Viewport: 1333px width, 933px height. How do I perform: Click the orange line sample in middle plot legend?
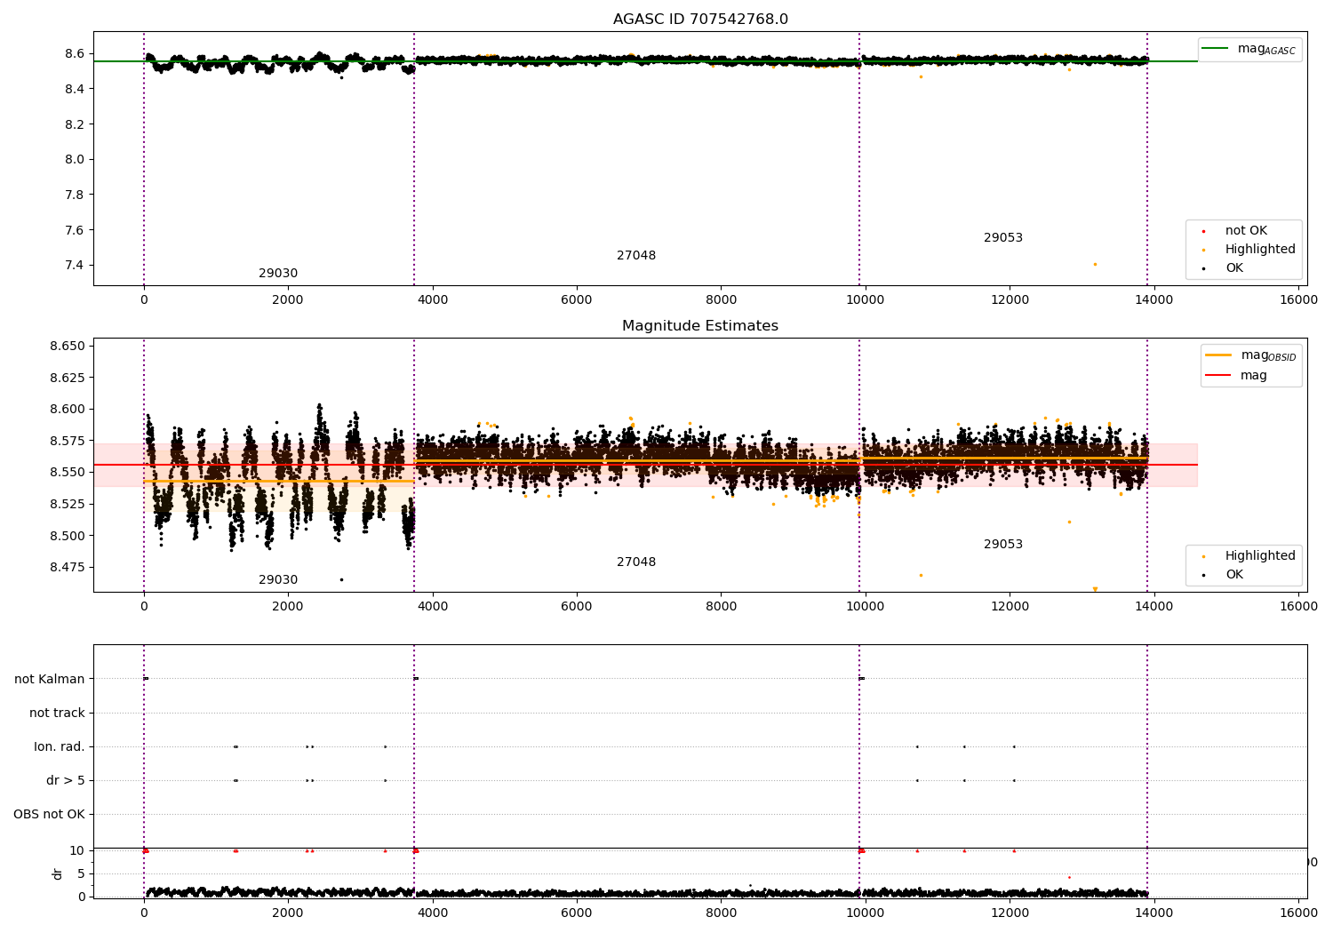[1218, 355]
